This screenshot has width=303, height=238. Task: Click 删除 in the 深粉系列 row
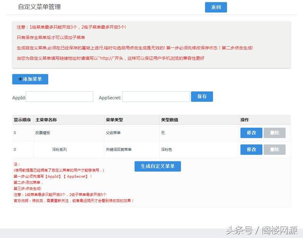pyautogui.click(x=275, y=150)
